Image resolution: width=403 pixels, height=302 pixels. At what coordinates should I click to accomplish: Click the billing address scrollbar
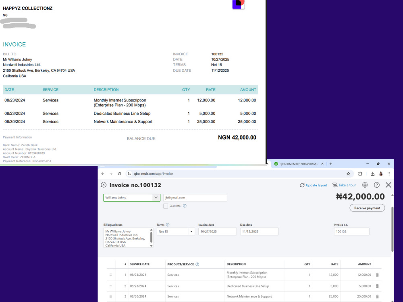tap(151, 238)
